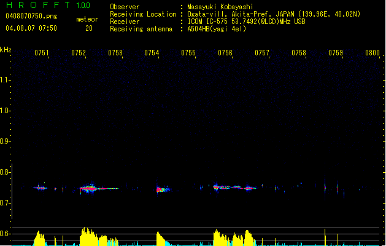Click the meteor count value 20
The image size is (386, 246).
click(x=89, y=28)
